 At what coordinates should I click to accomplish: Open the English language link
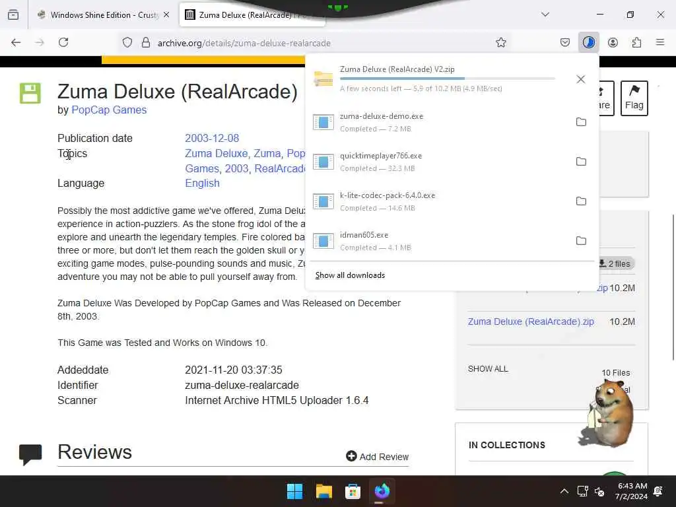pyautogui.click(x=202, y=184)
